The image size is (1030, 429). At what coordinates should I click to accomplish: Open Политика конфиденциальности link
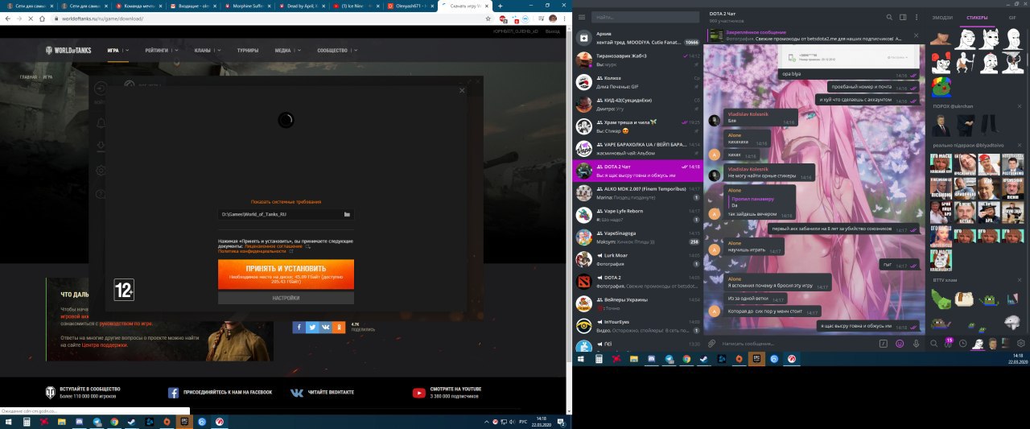pyautogui.click(x=252, y=251)
